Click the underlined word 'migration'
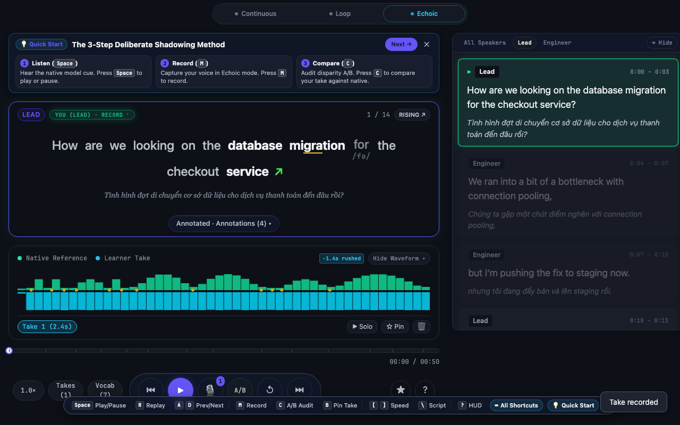Image resolution: width=680 pixels, height=425 pixels. 317,146
